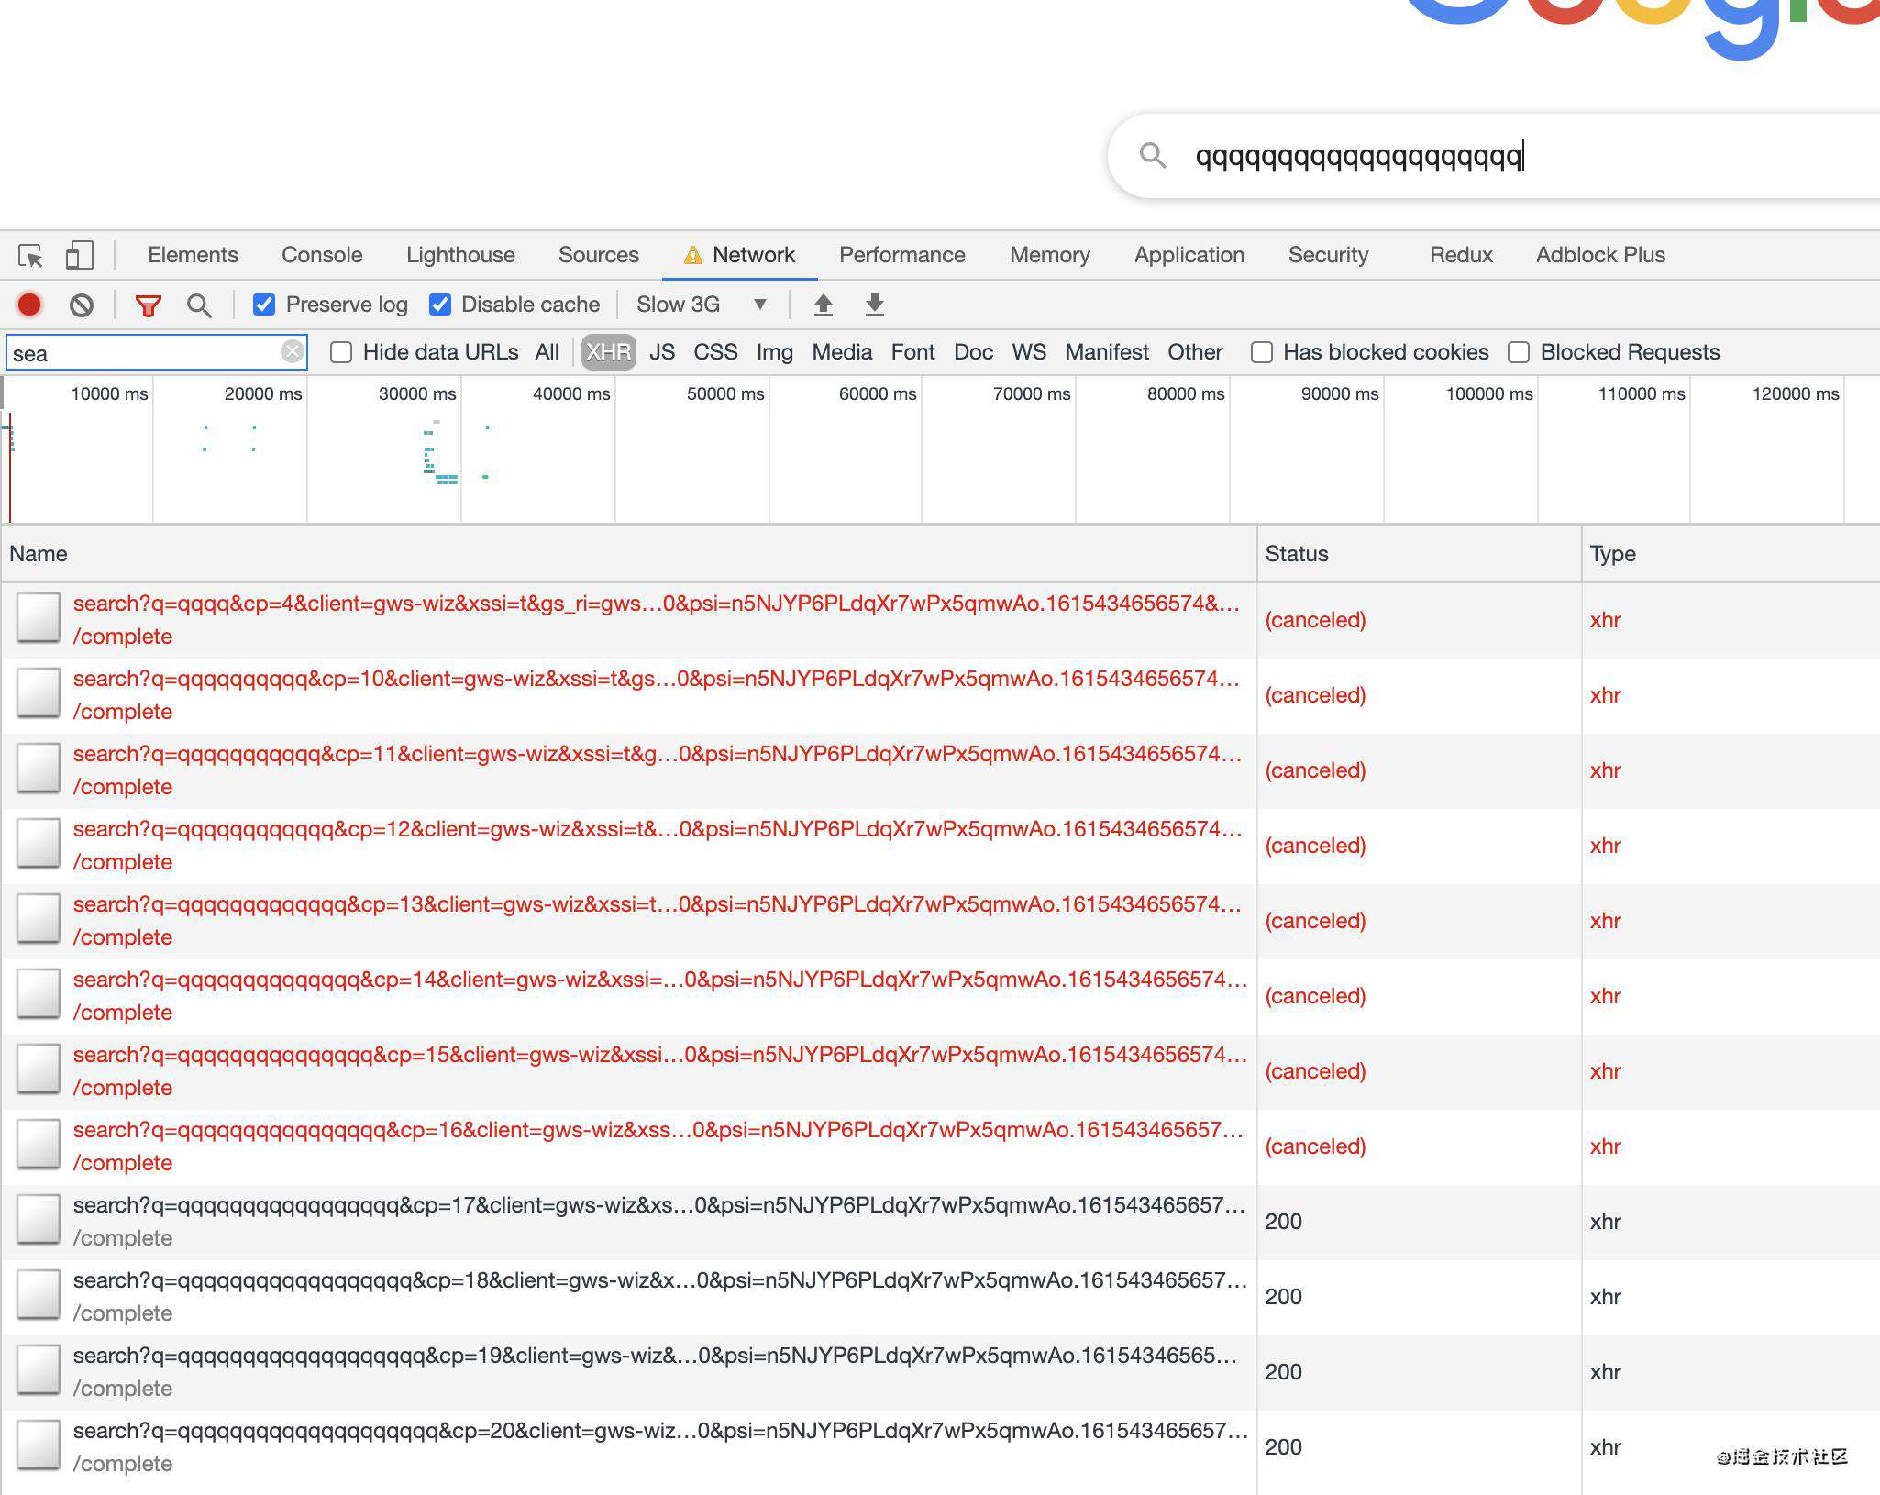Click the 10000 ms timeline overview marker
Screen dimensions: 1880x1495
point(109,393)
